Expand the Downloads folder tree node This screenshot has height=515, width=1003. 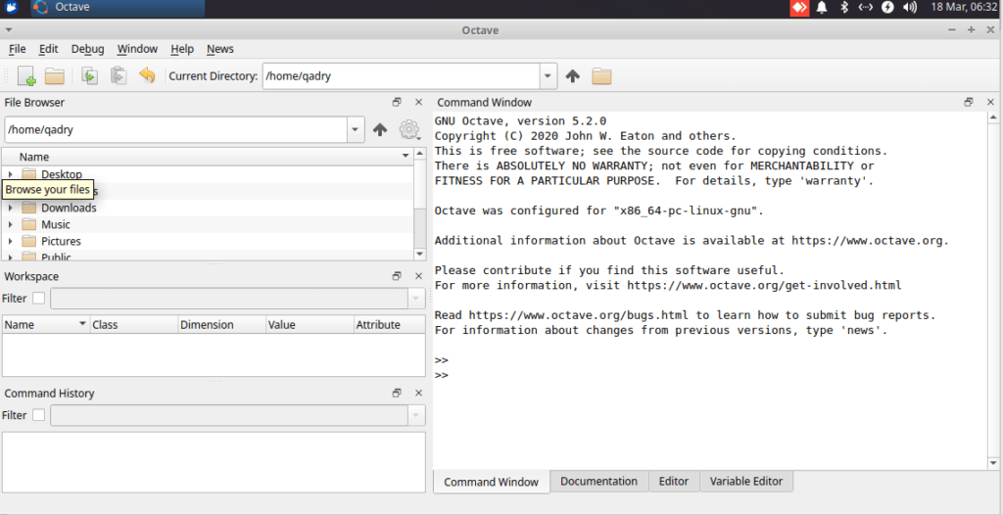point(10,208)
